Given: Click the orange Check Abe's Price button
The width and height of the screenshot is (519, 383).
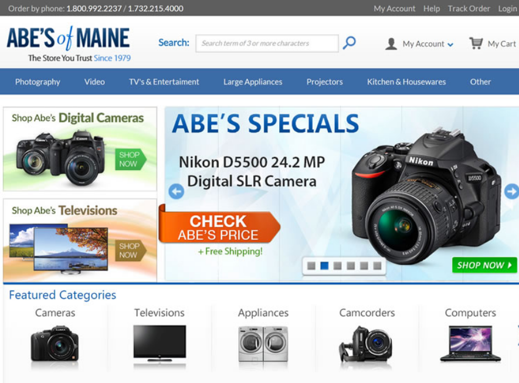Looking at the screenshot, I should coord(219,228).
